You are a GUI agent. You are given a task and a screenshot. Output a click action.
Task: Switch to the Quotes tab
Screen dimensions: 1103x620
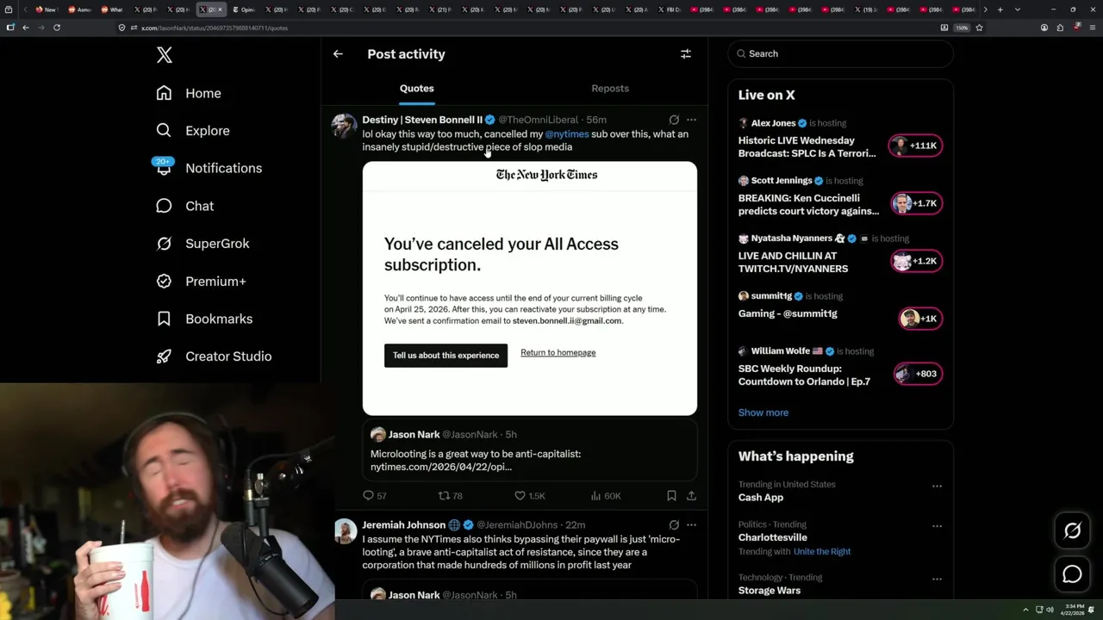click(416, 89)
